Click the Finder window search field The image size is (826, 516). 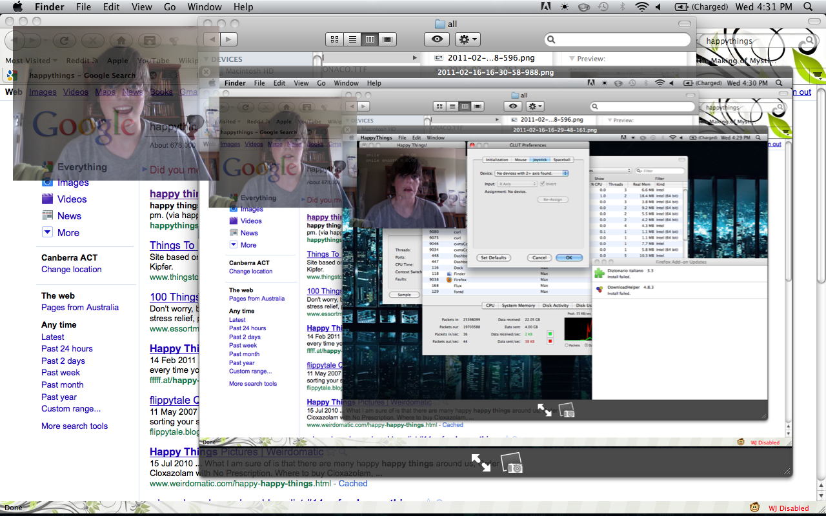[x=619, y=39]
